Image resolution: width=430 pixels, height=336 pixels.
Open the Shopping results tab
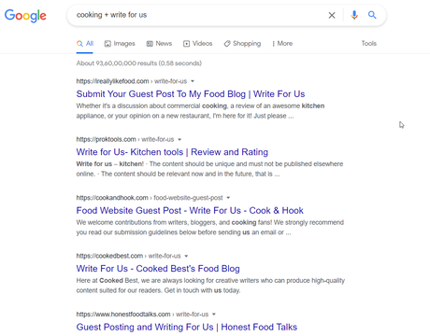pos(242,44)
